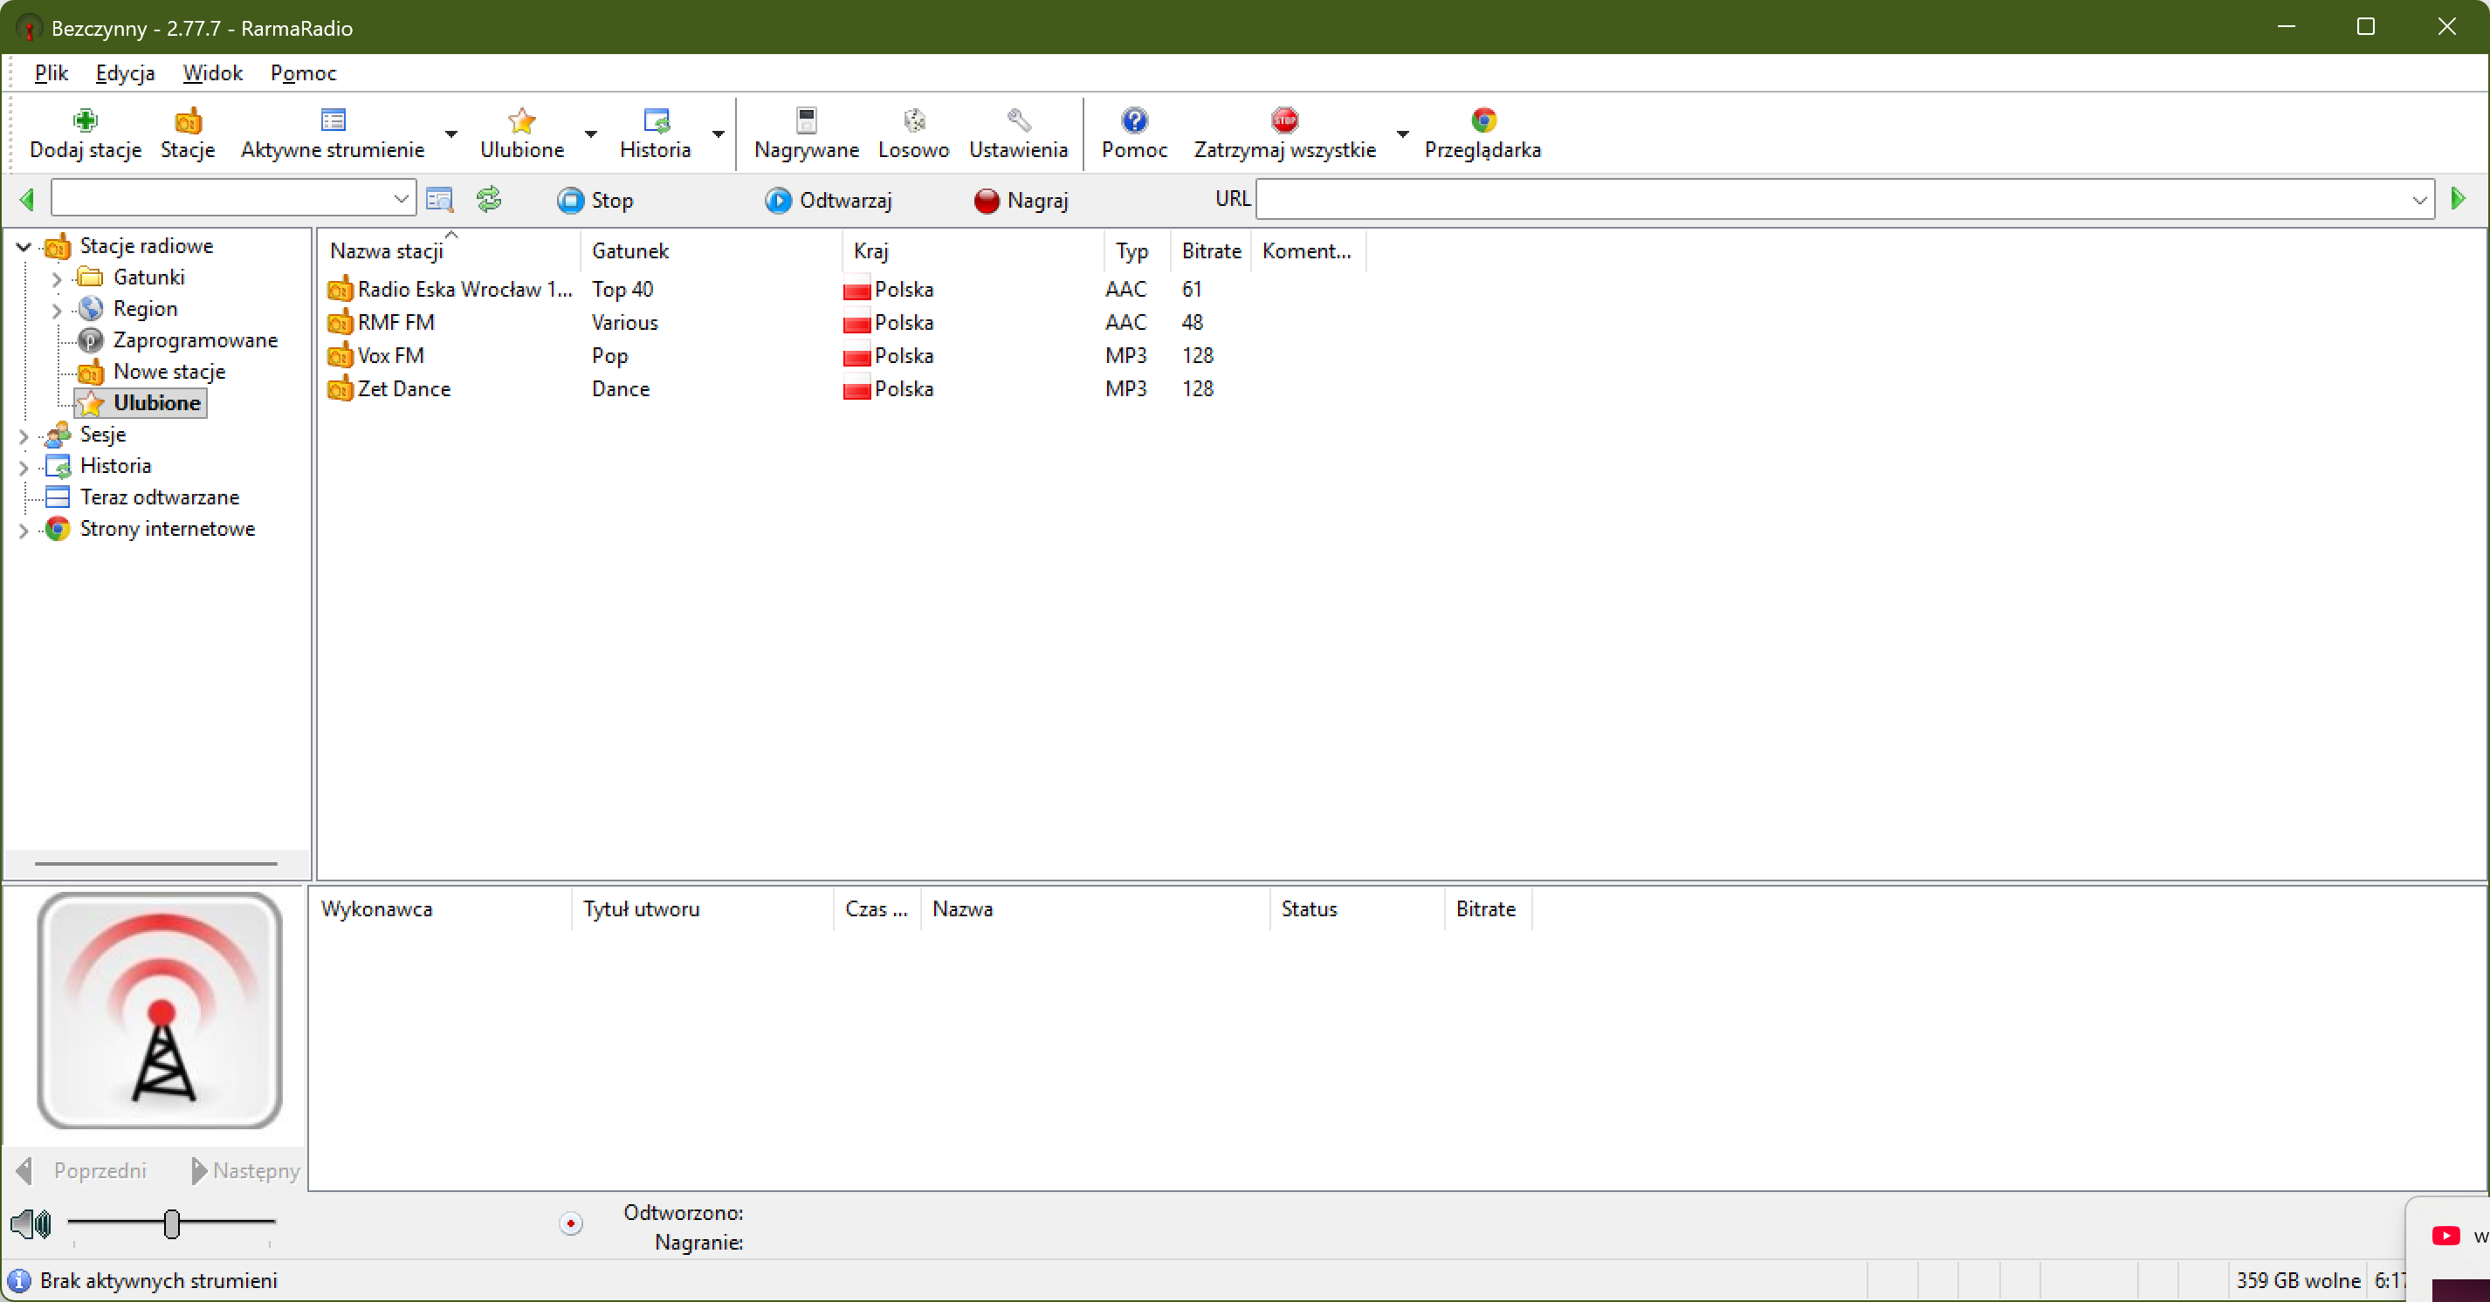2490x1302 pixels.
Task: Open the Widok menu
Action: [211, 73]
